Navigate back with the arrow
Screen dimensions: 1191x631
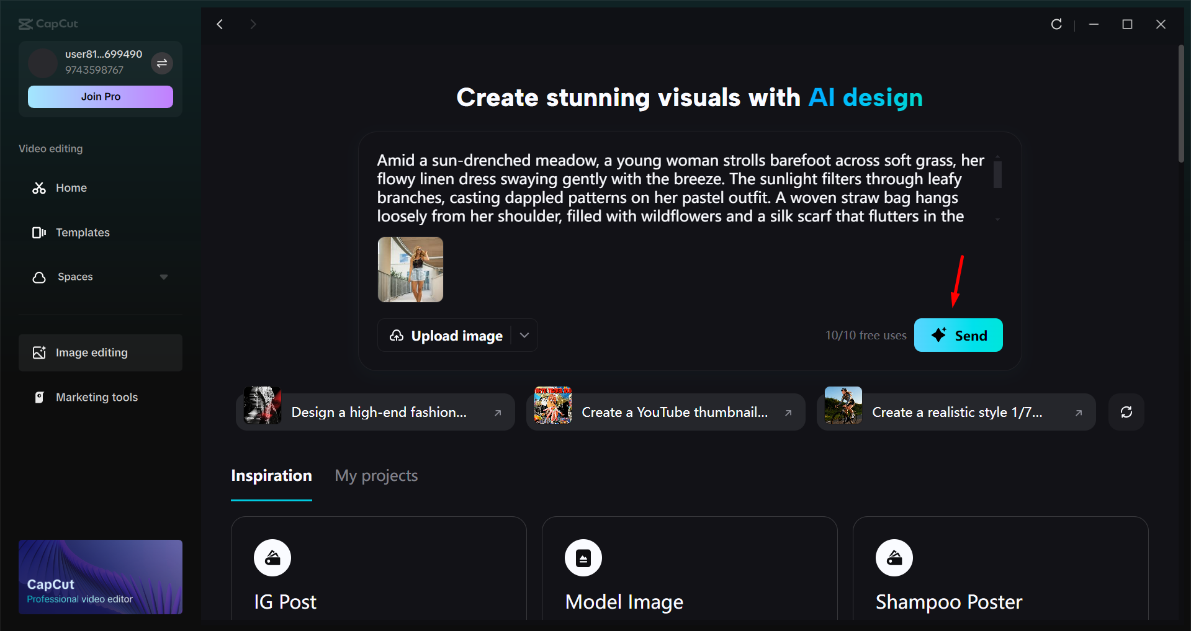coord(220,24)
